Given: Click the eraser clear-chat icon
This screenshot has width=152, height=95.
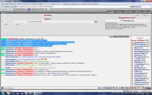Looking at the screenshot, I should pyautogui.click(x=103, y=88).
